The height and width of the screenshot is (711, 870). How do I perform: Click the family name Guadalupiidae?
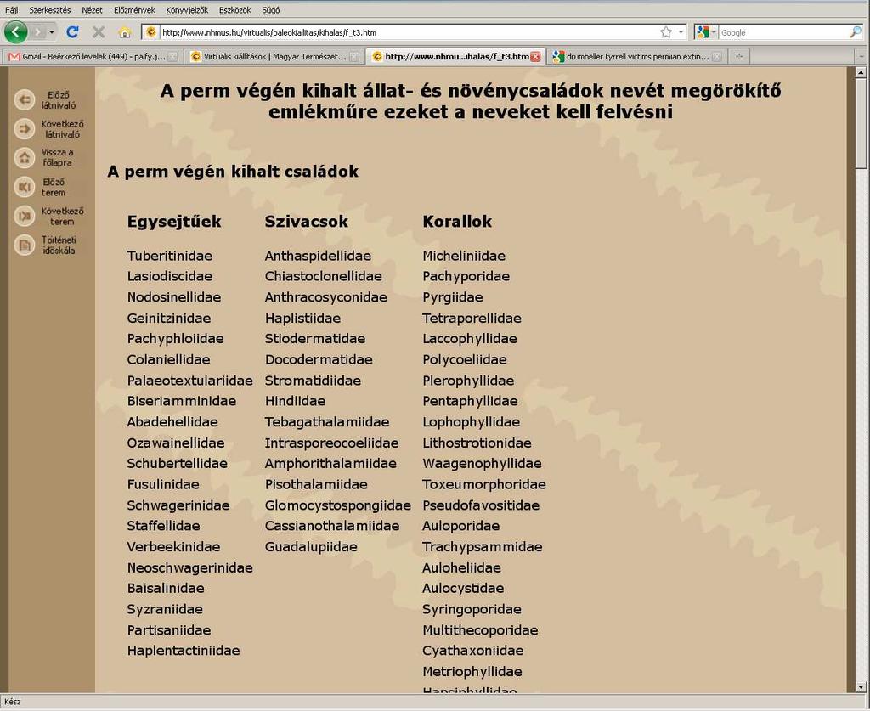click(x=311, y=547)
